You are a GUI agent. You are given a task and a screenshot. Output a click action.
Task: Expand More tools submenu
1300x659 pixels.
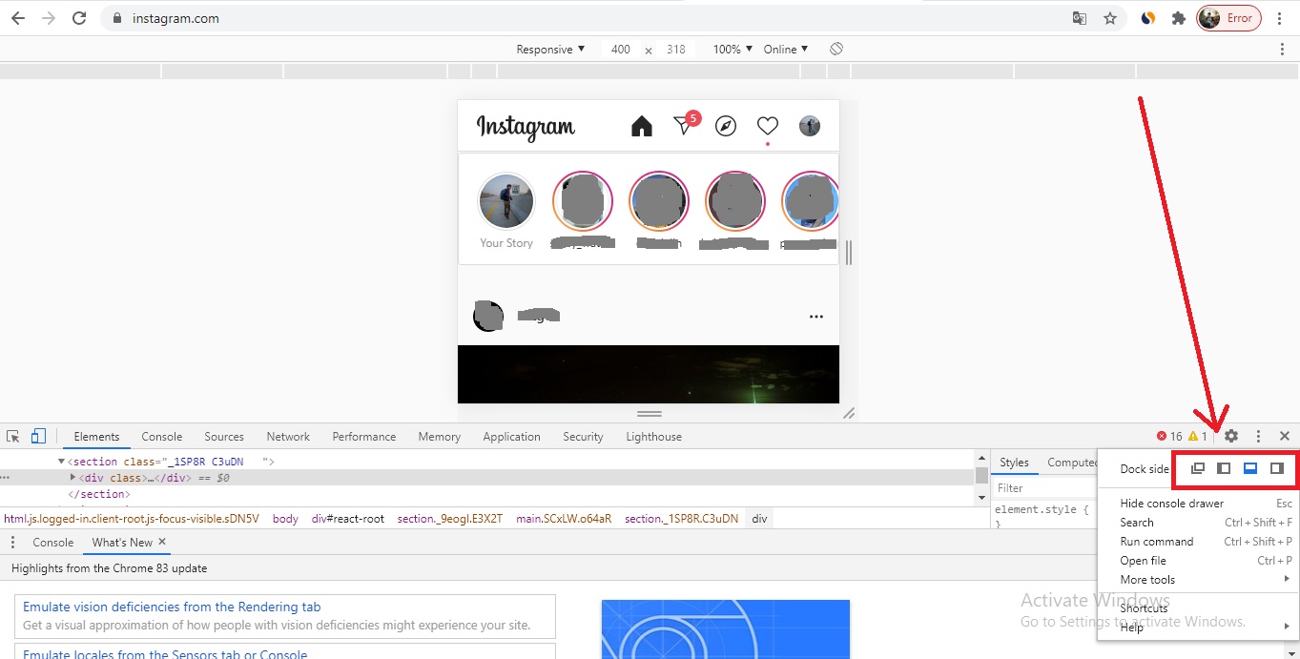[x=1197, y=579]
